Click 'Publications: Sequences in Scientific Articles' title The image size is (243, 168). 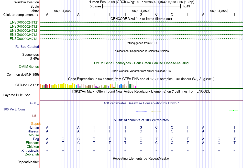coord(141,51)
